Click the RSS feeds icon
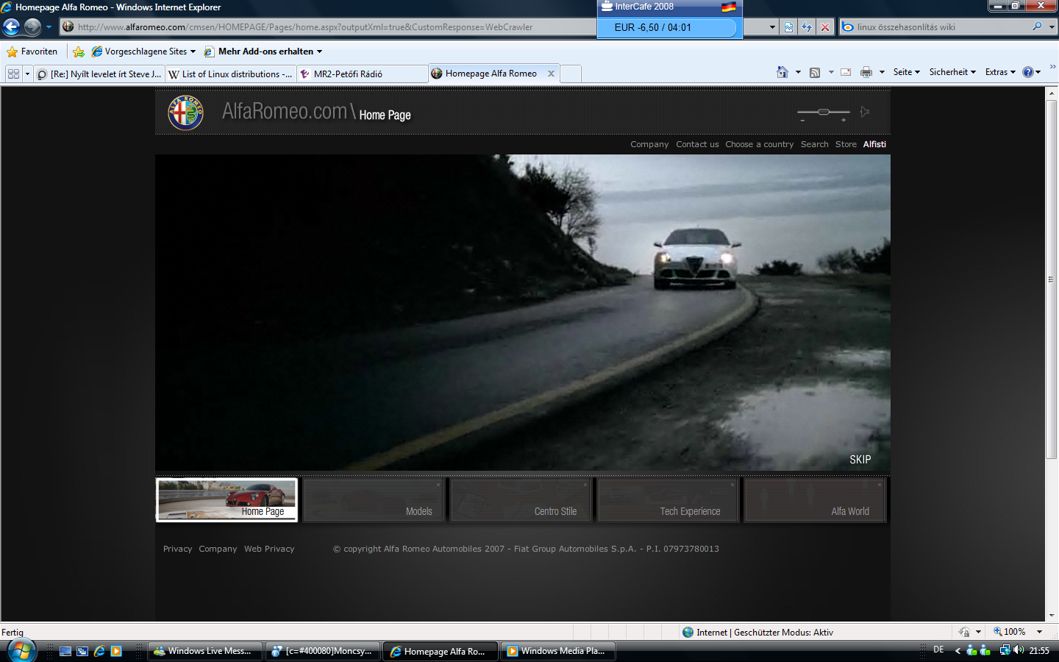 [x=815, y=72]
